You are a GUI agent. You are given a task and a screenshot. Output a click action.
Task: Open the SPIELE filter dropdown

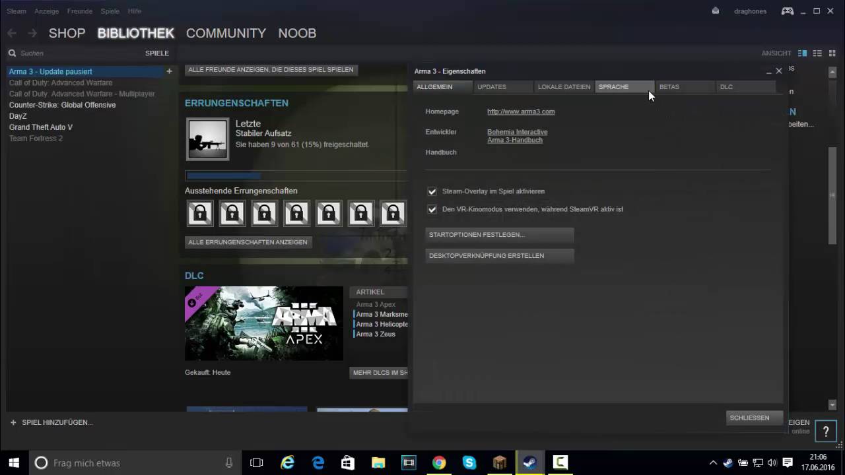pos(157,53)
